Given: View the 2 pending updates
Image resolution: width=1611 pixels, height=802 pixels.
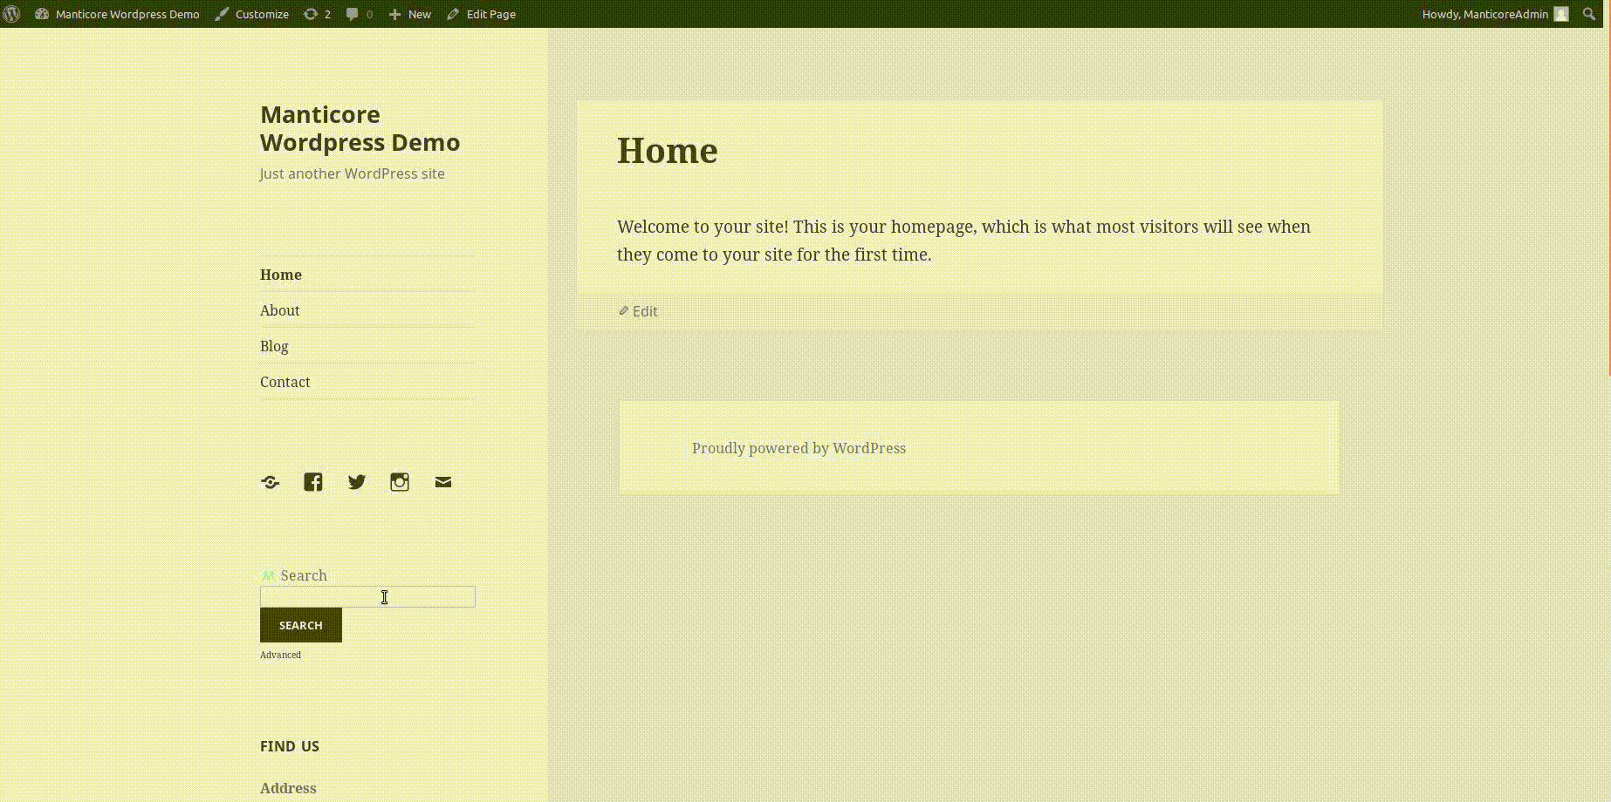Looking at the screenshot, I should pyautogui.click(x=317, y=14).
